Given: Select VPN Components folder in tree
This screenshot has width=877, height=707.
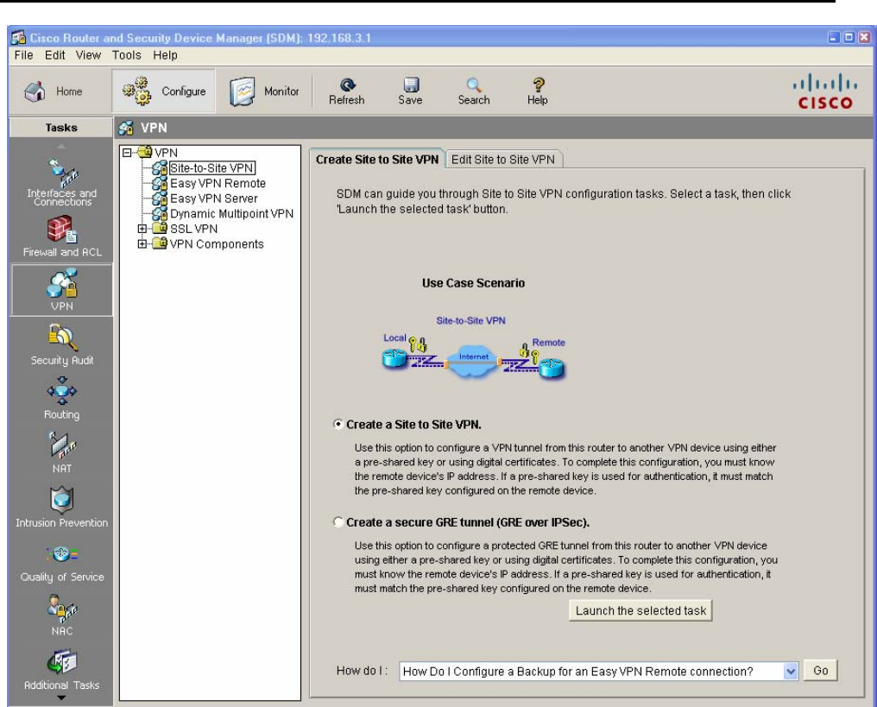Looking at the screenshot, I should coord(217,244).
